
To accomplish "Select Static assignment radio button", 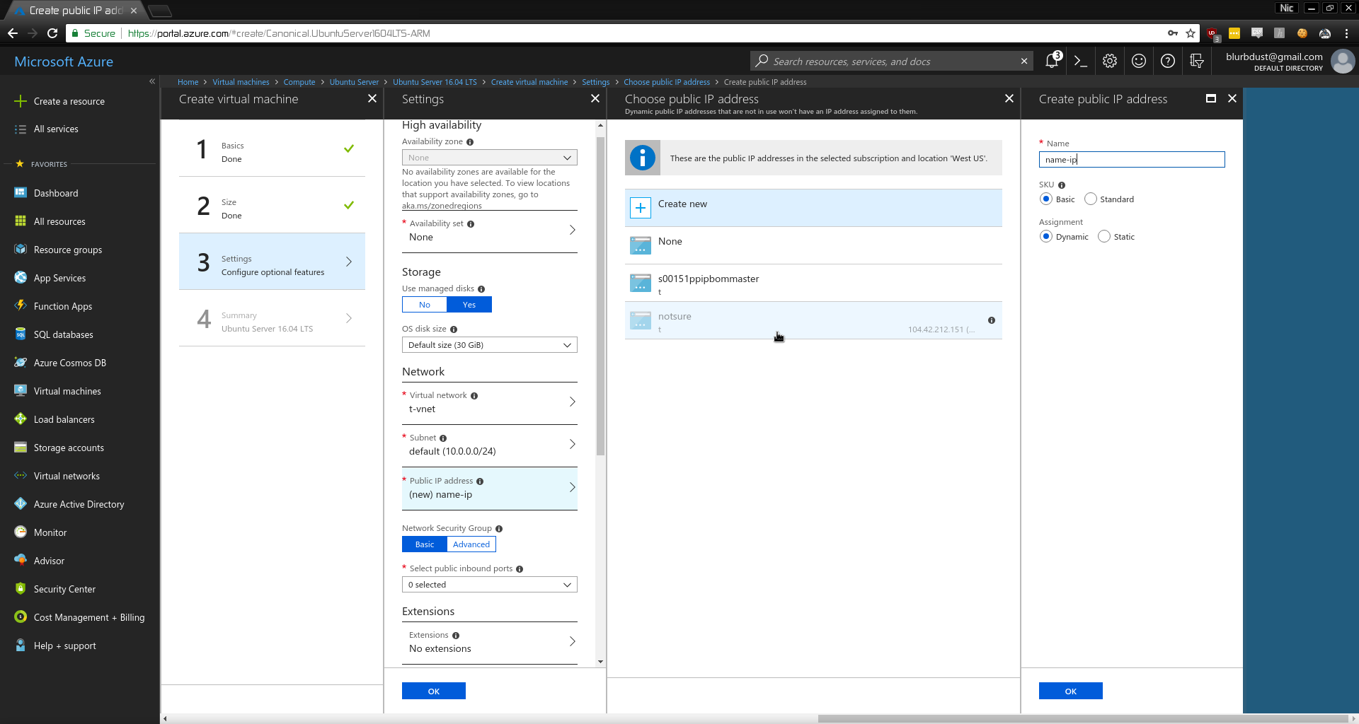I will (1104, 237).
